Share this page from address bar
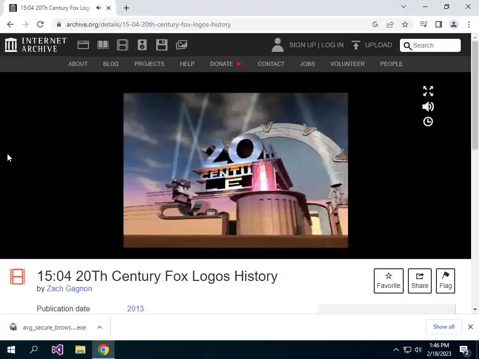The width and height of the screenshot is (479, 359). pyautogui.click(x=390, y=24)
